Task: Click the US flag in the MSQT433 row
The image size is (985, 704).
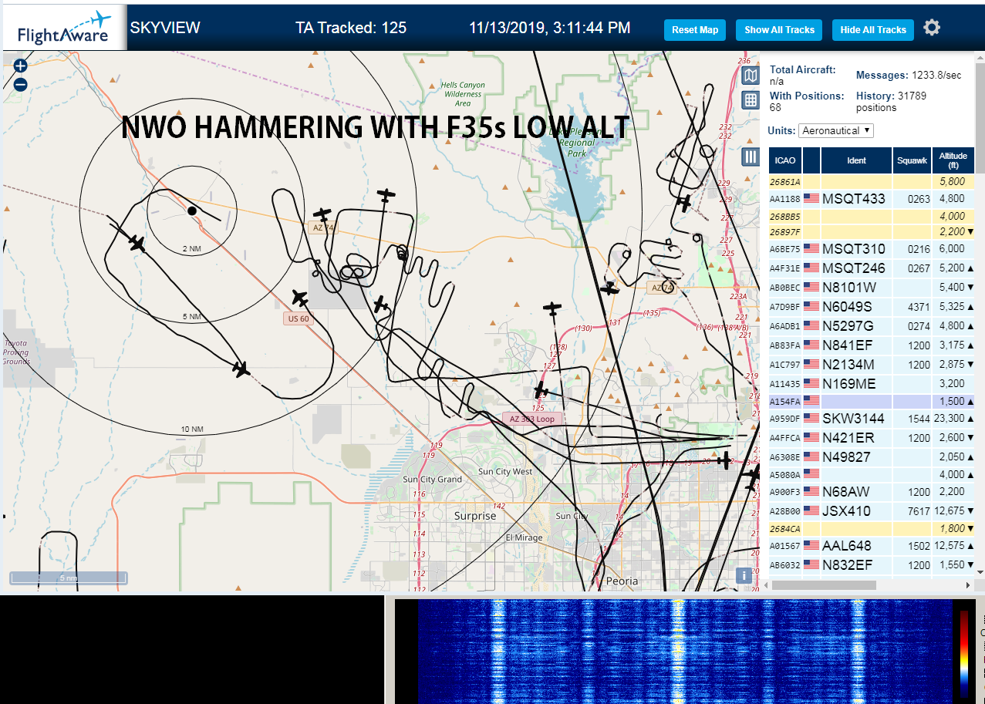Action: pyautogui.click(x=811, y=199)
